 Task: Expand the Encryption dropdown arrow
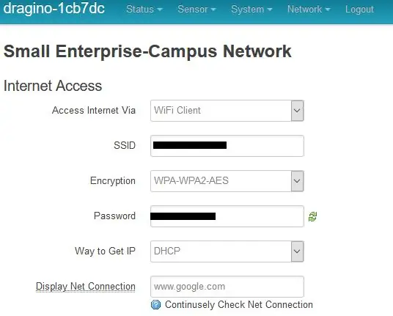tap(297, 181)
